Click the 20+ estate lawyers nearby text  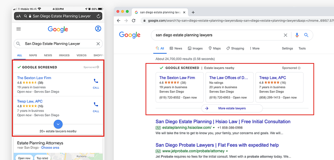click(58, 131)
